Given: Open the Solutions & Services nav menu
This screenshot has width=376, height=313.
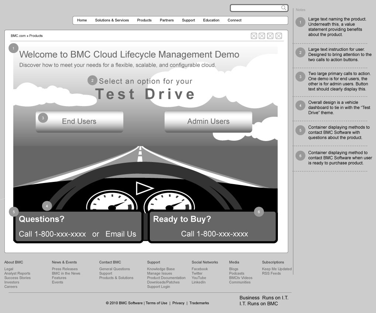Looking at the screenshot, I should [112, 20].
